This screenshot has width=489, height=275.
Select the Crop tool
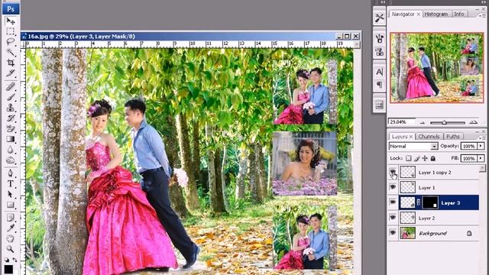[x=10, y=63]
